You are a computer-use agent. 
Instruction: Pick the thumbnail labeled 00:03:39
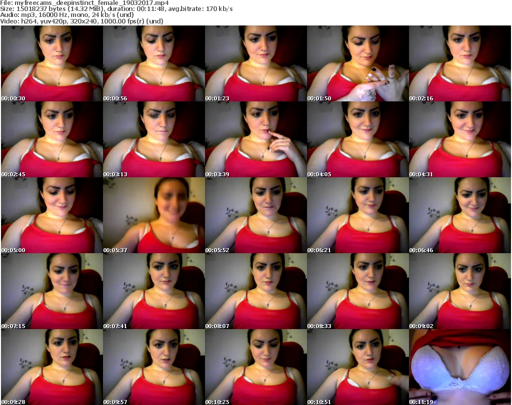(x=255, y=139)
